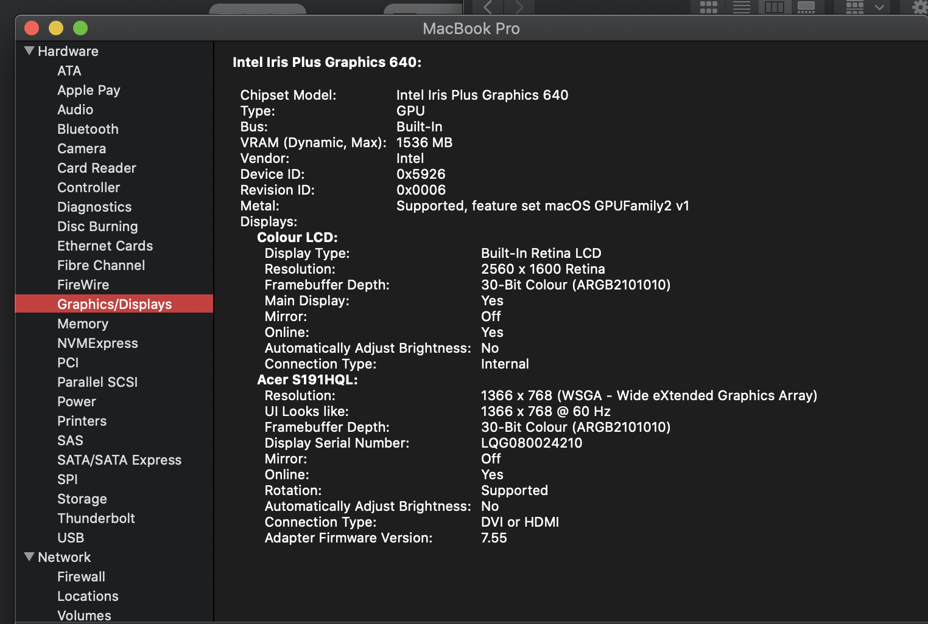Select the highlighted Graphics/Displays item

114,304
